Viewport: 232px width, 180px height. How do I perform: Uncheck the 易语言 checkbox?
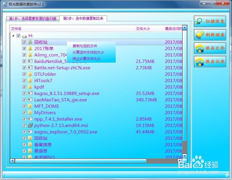[24, 151]
